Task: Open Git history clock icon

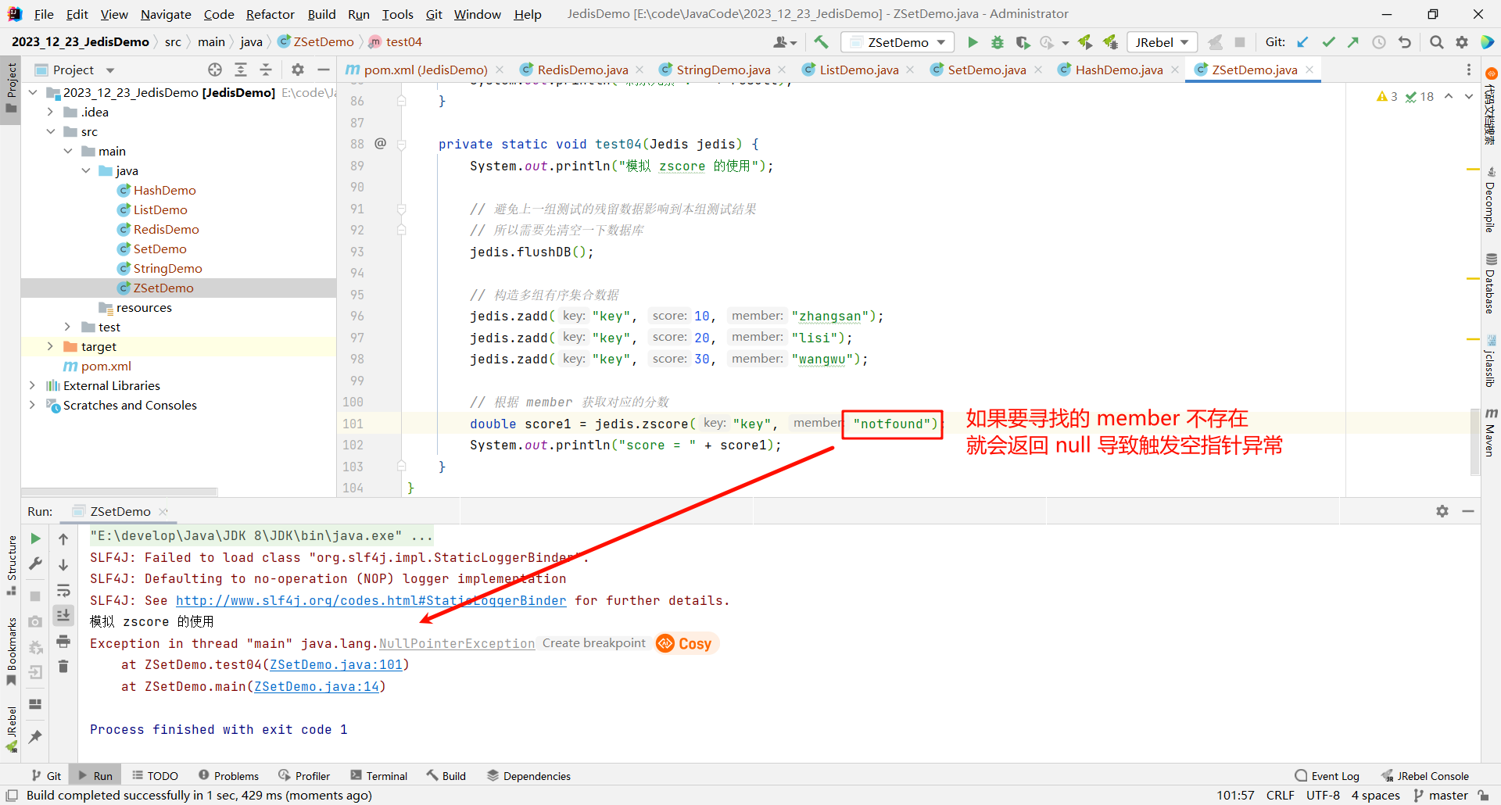Action: click(x=1379, y=42)
